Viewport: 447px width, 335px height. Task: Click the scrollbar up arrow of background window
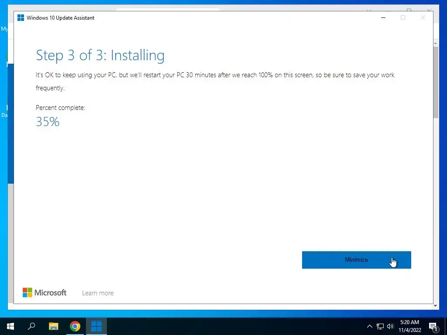[x=436, y=43]
